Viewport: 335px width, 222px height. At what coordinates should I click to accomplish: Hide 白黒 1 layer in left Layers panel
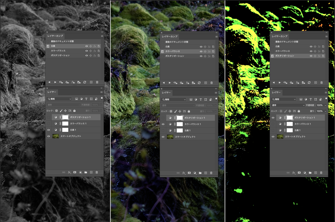click(49, 130)
